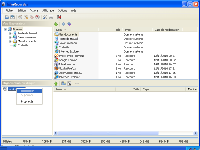Open the wrench and screwdriver settings icon

[45, 17]
